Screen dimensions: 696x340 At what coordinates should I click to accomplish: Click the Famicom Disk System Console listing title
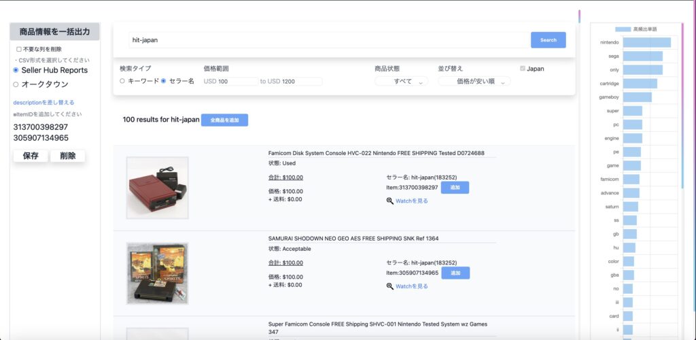pos(376,153)
